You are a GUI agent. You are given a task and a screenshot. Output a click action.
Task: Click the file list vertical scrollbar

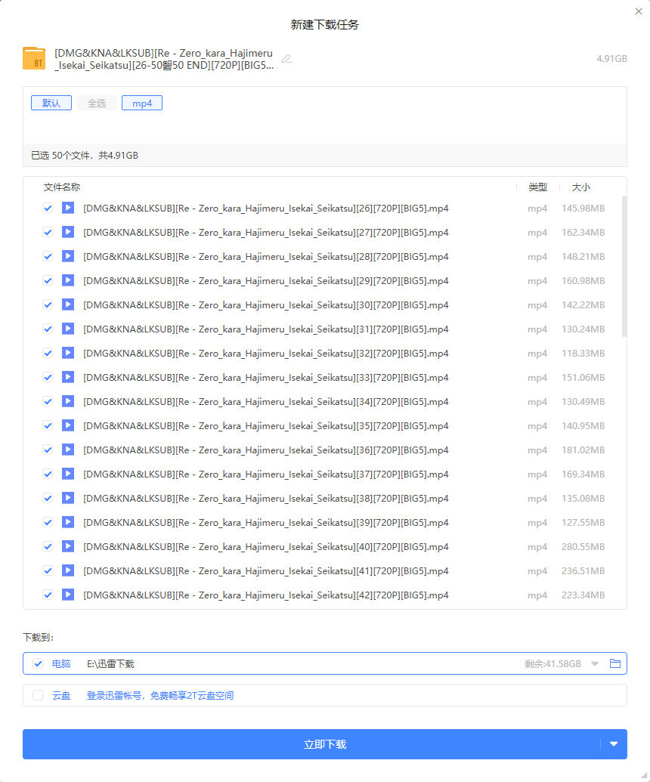(x=624, y=264)
